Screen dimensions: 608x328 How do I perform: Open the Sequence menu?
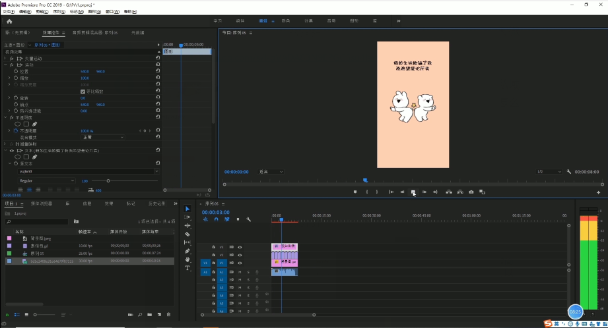point(59,12)
